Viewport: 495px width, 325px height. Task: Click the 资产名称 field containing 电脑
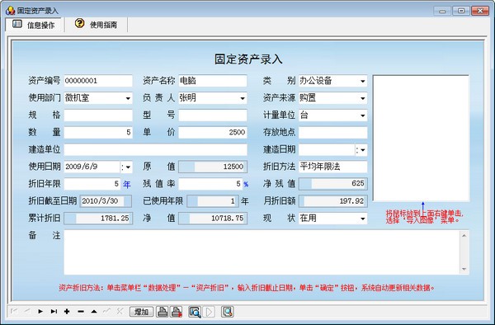[x=213, y=81]
